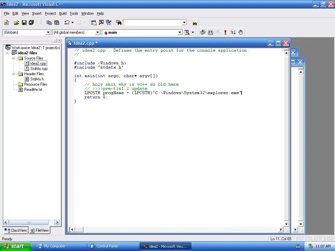Open the main function members dropdown
Image resolution: width=335 pixels, height=251 pixels.
[180, 32]
